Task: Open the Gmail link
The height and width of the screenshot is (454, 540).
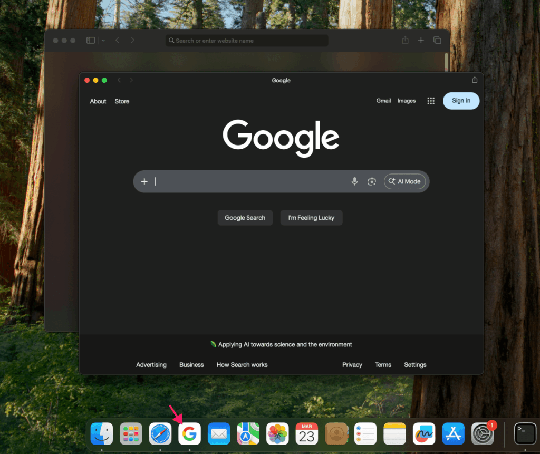Action: point(383,101)
